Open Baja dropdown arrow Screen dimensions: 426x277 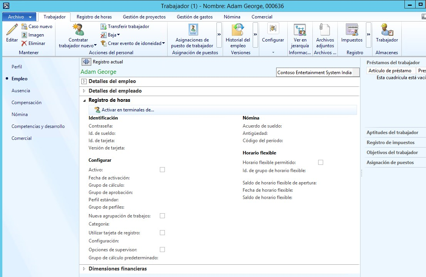119,35
